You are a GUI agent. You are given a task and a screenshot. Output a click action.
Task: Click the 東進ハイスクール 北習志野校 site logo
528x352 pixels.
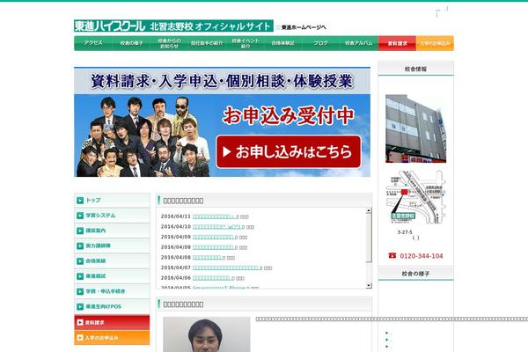(173, 26)
